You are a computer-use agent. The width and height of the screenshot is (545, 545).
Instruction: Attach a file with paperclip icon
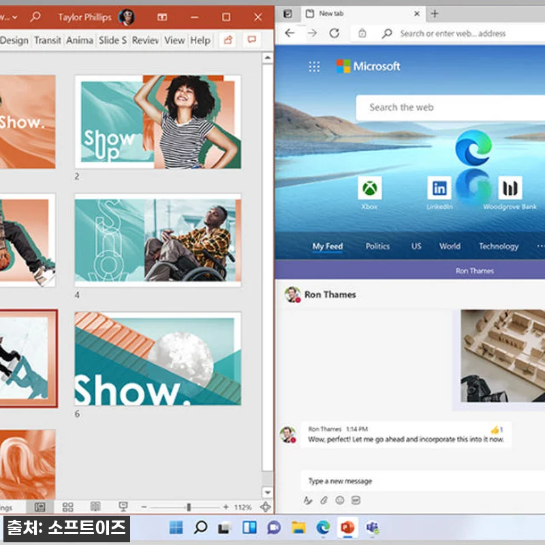coord(324,500)
